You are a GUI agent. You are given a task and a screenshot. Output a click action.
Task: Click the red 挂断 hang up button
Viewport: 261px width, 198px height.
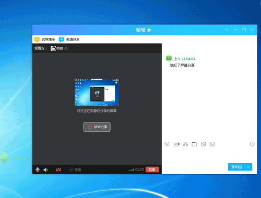tap(152, 169)
